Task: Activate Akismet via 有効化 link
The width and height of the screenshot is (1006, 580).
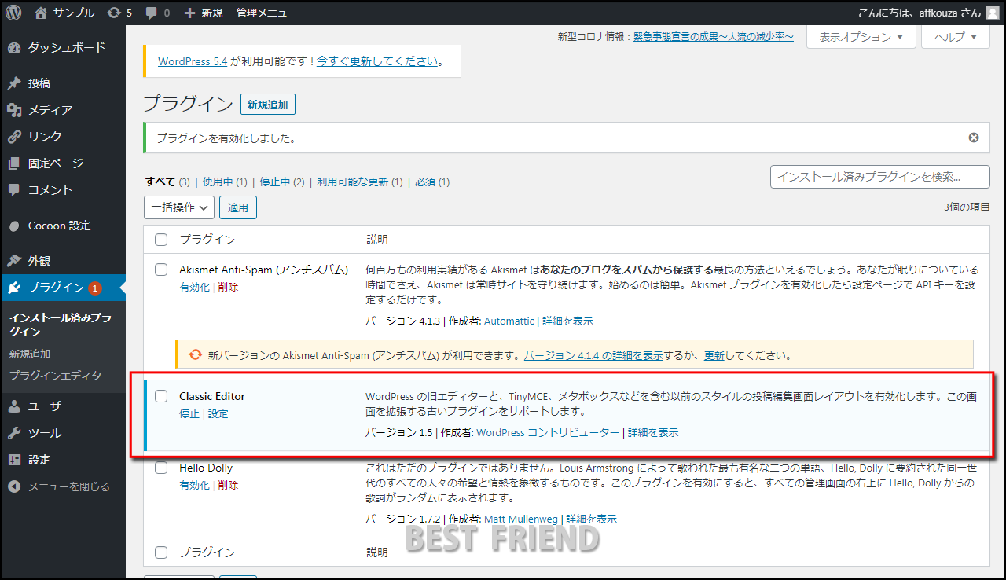Action: (194, 288)
